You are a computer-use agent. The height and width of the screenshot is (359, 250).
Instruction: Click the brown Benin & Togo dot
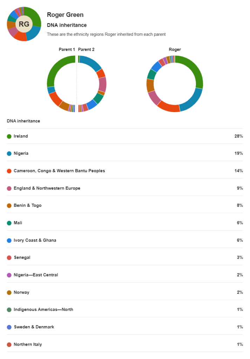tap(9, 205)
